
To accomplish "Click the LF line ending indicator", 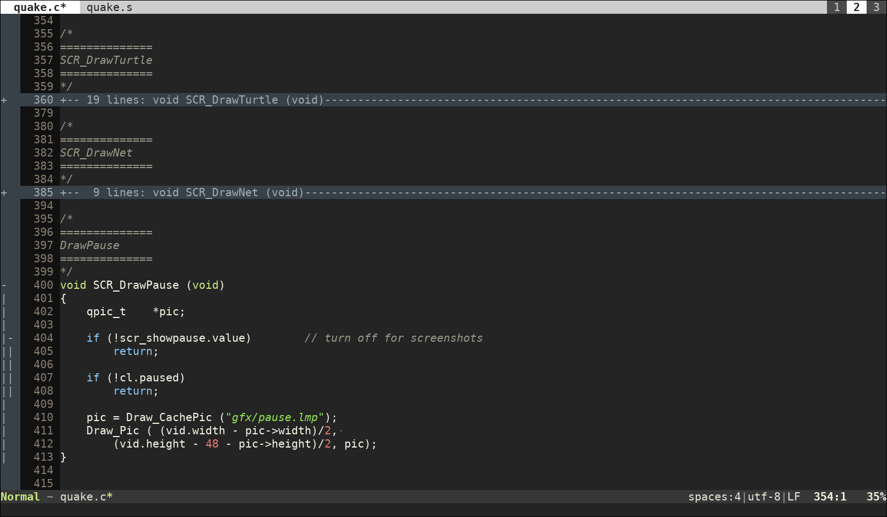I will [794, 497].
